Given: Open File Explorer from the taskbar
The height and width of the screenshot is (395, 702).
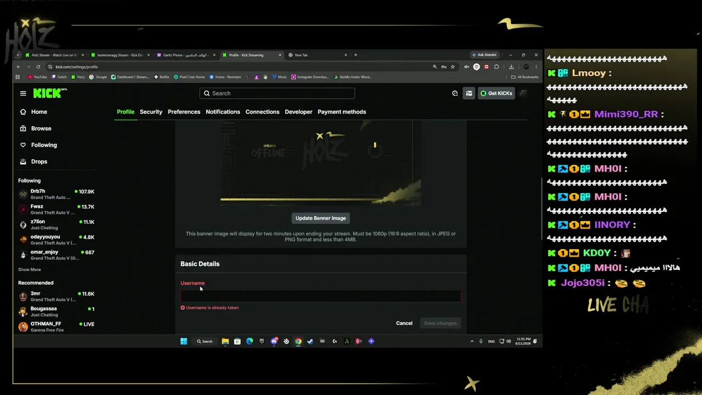Looking at the screenshot, I should [225, 341].
